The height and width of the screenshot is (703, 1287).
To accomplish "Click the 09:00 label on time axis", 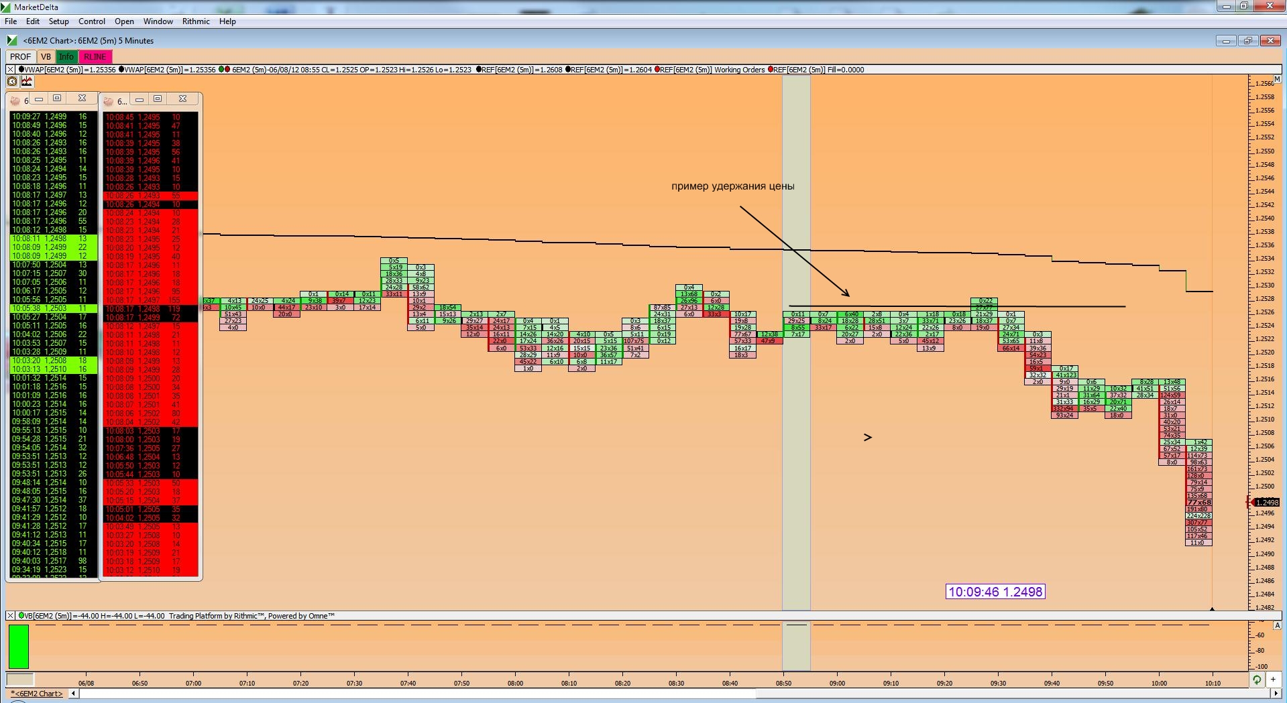I will pyautogui.click(x=837, y=683).
